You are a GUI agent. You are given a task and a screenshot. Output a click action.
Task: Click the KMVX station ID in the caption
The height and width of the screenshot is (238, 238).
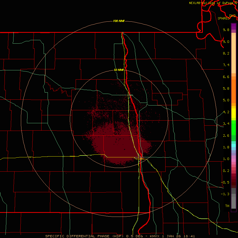point(155,236)
